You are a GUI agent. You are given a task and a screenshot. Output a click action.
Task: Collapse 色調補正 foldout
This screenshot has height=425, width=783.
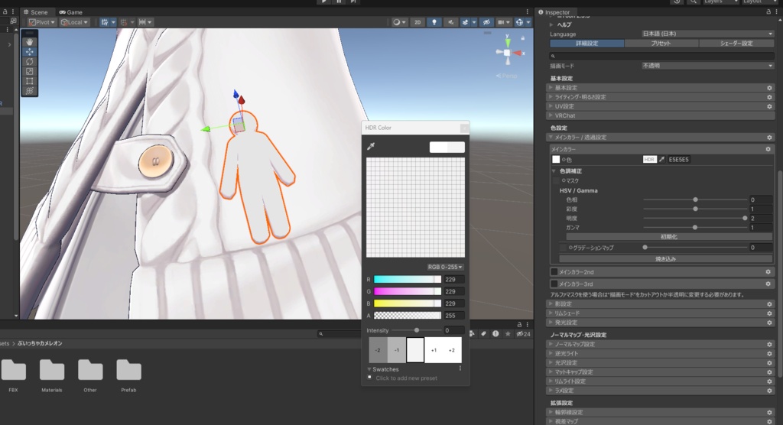click(554, 171)
